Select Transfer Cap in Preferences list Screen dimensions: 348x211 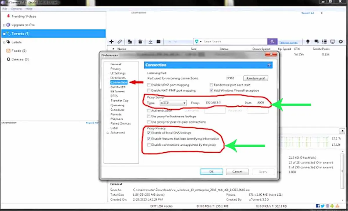pos(119,101)
